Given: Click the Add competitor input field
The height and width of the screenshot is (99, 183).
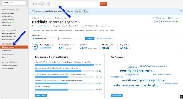Looking at the screenshot, I should click(71, 38).
